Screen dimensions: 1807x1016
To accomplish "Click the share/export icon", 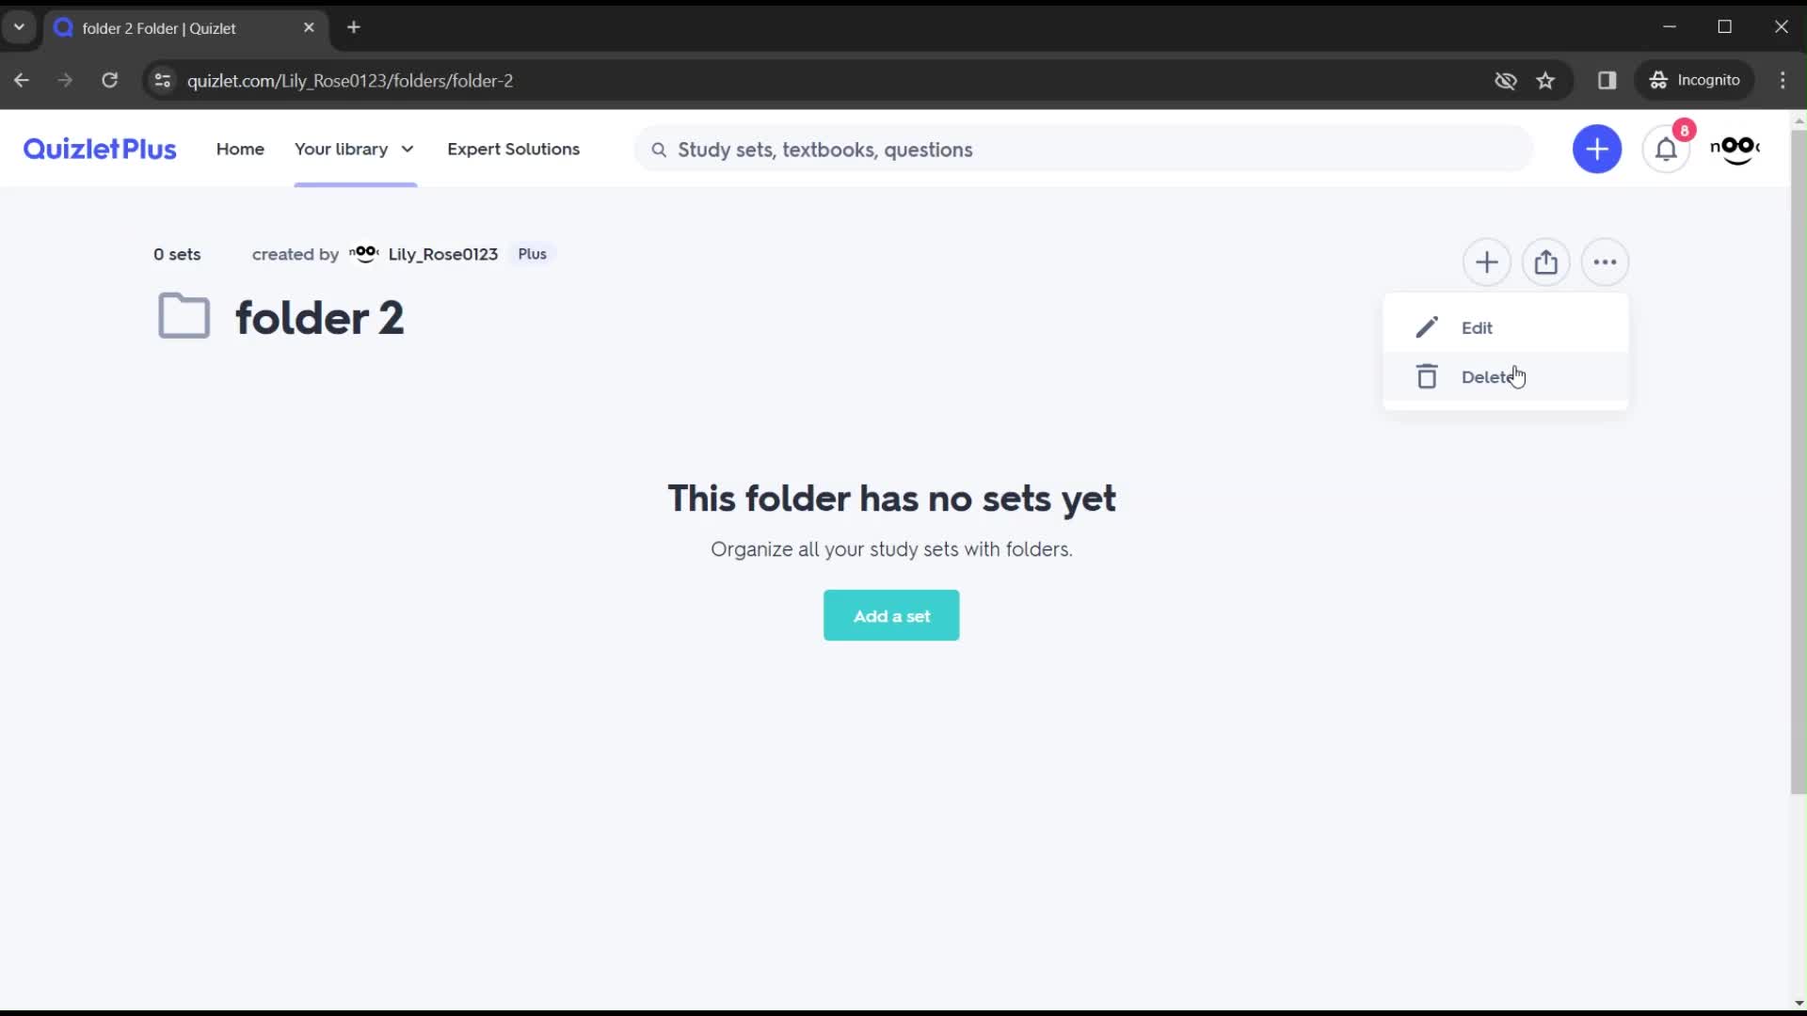I will coord(1546,262).
